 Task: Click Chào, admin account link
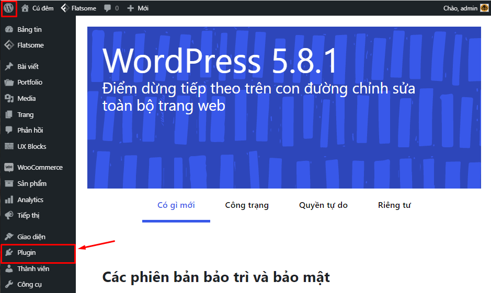(x=460, y=8)
